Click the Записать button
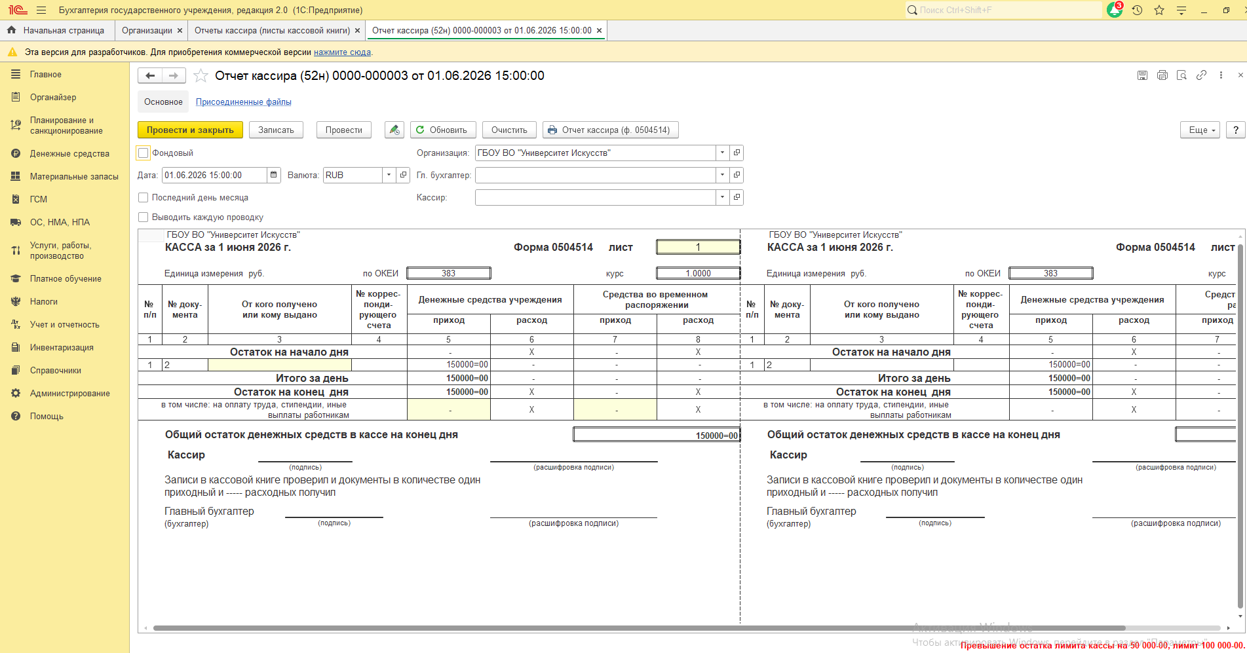This screenshot has height=653, width=1247. 276,130
